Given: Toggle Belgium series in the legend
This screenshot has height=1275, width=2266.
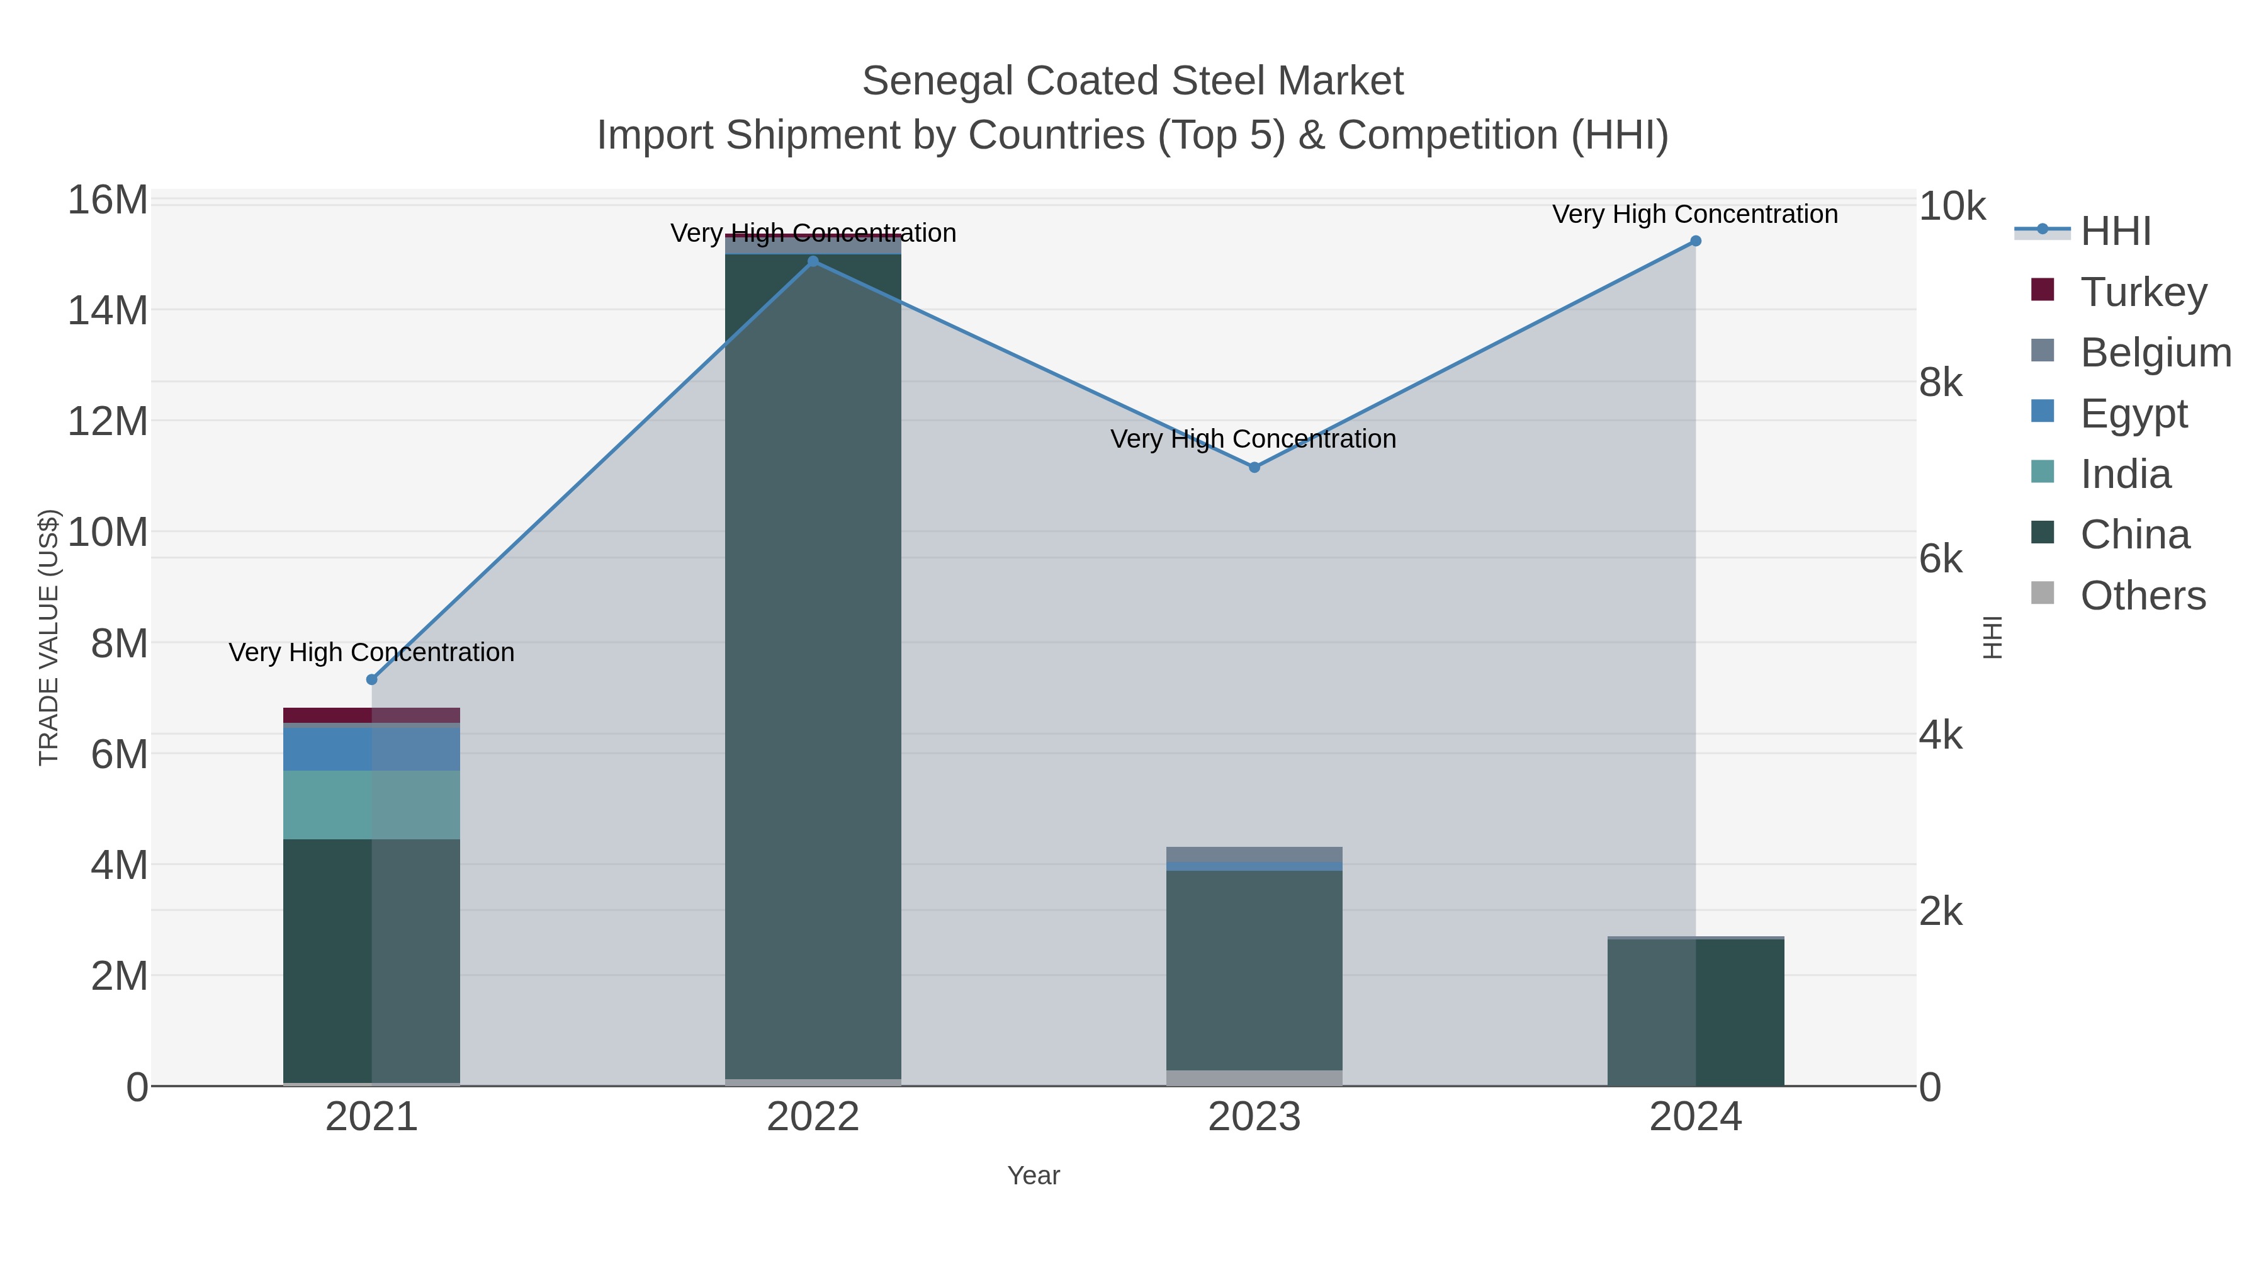Looking at the screenshot, I should (x=2131, y=352).
